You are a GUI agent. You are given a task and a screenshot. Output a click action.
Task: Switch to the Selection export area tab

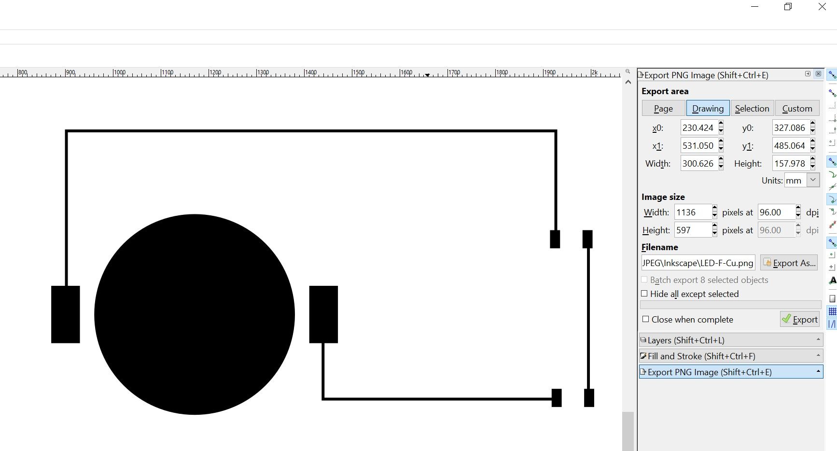pos(752,108)
